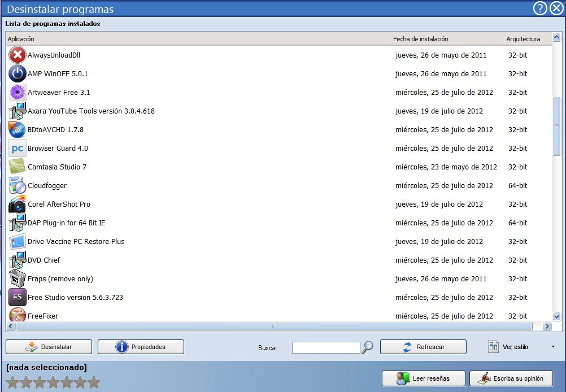Viewport: 566px width, 392px height.
Task: Select the AMP WinOFF 5.0.1 entry
Action: tap(58, 73)
